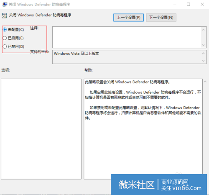
Task: Select the 已启用(E) radio option
Action: coord(13,38)
